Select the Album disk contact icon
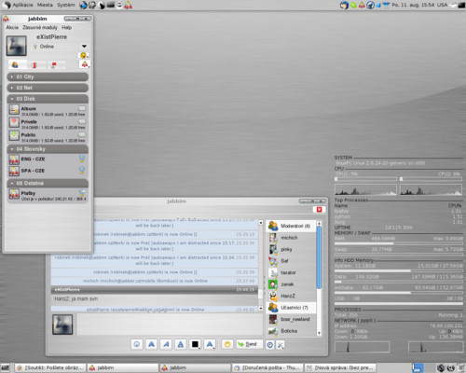Viewport: 466px width, 373px height. [14, 110]
